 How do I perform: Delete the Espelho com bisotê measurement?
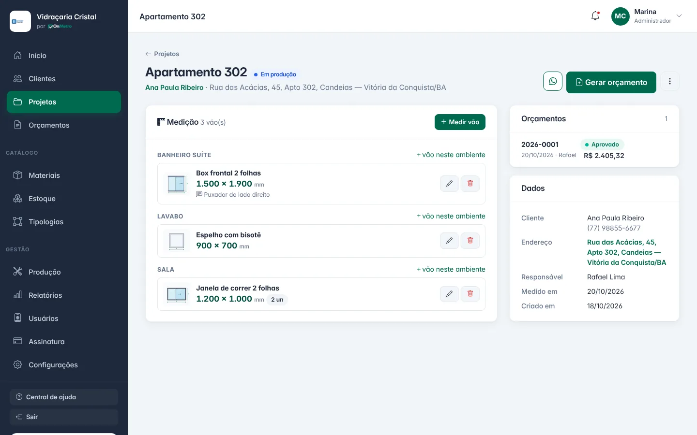tap(470, 241)
